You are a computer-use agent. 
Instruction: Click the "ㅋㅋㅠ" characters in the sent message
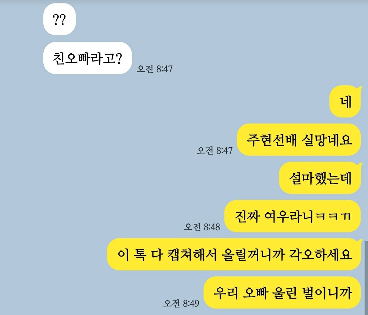tap(333, 216)
